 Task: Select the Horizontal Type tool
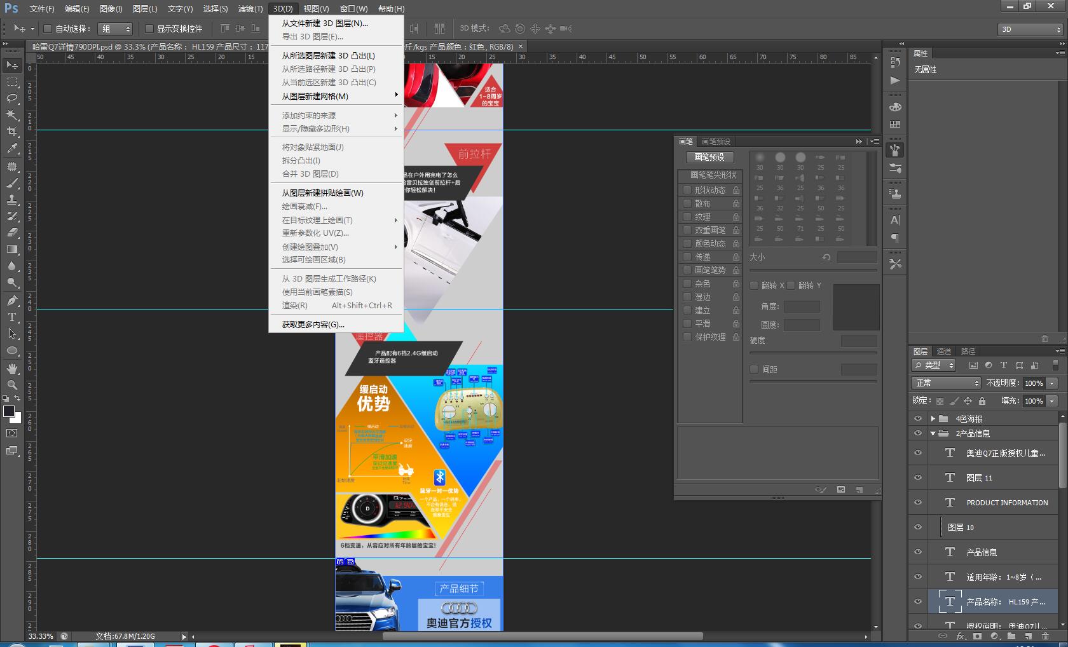point(12,317)
